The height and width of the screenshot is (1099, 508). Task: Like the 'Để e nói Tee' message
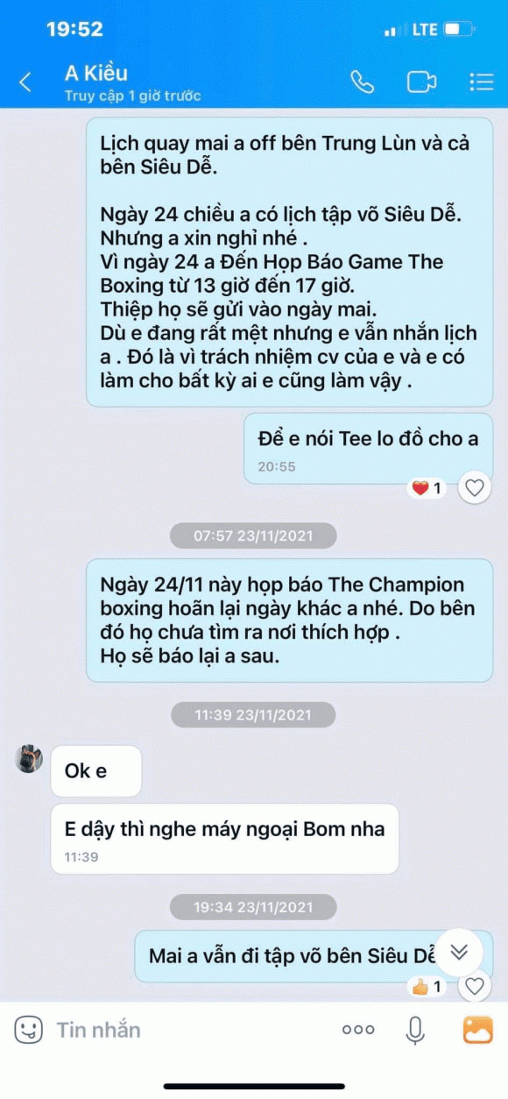pyautogui.click(x=475, y=488)
